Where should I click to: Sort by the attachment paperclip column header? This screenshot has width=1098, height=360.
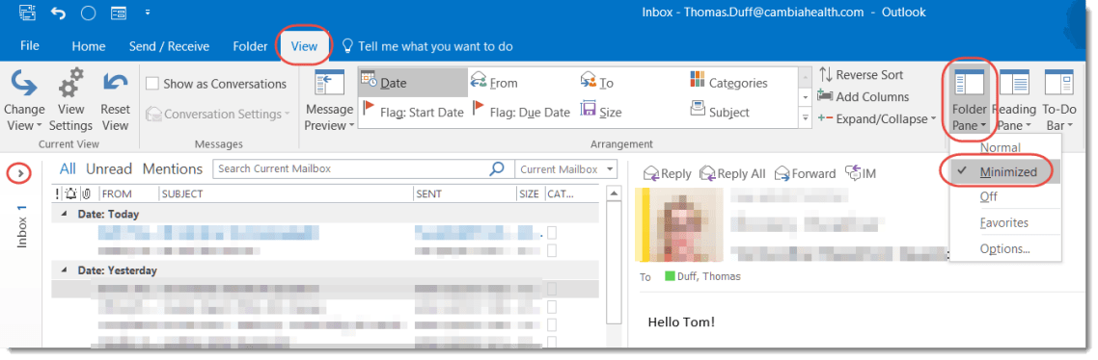(x=86, y=193)
